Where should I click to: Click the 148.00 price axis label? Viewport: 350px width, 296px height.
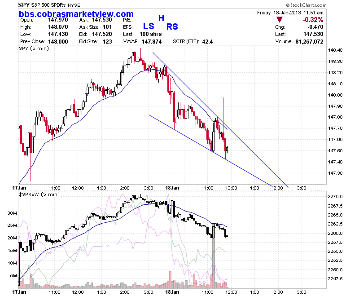tap(335, 95)
